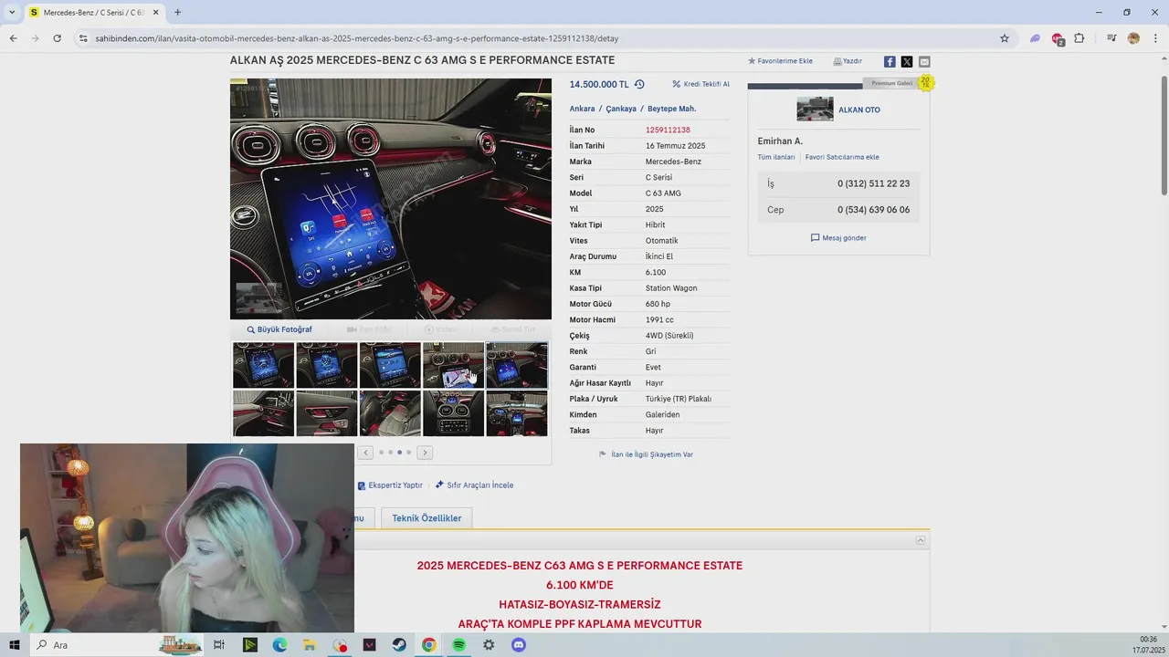The height and width of the screenshot is (657, 1169).
Task: Share listing on Facebook icon
Action: [x=890, y=61]
